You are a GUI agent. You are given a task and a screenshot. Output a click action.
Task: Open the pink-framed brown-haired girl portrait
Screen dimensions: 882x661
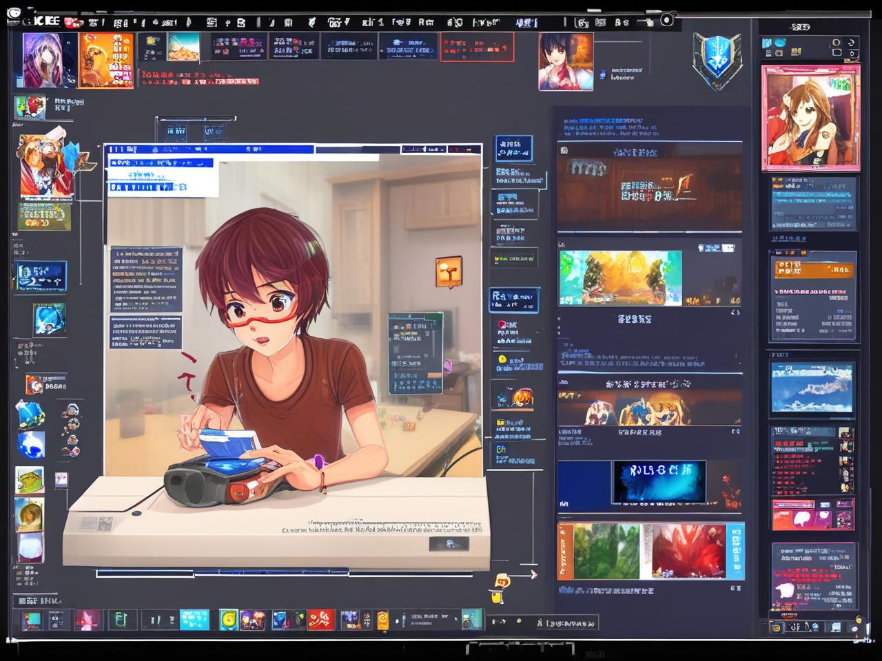click(811, 118)
